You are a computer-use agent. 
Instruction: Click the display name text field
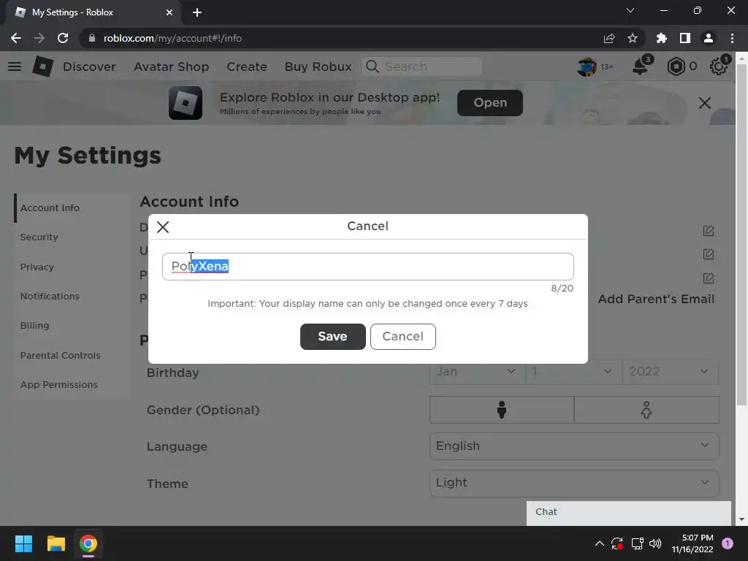pos(368,266)
